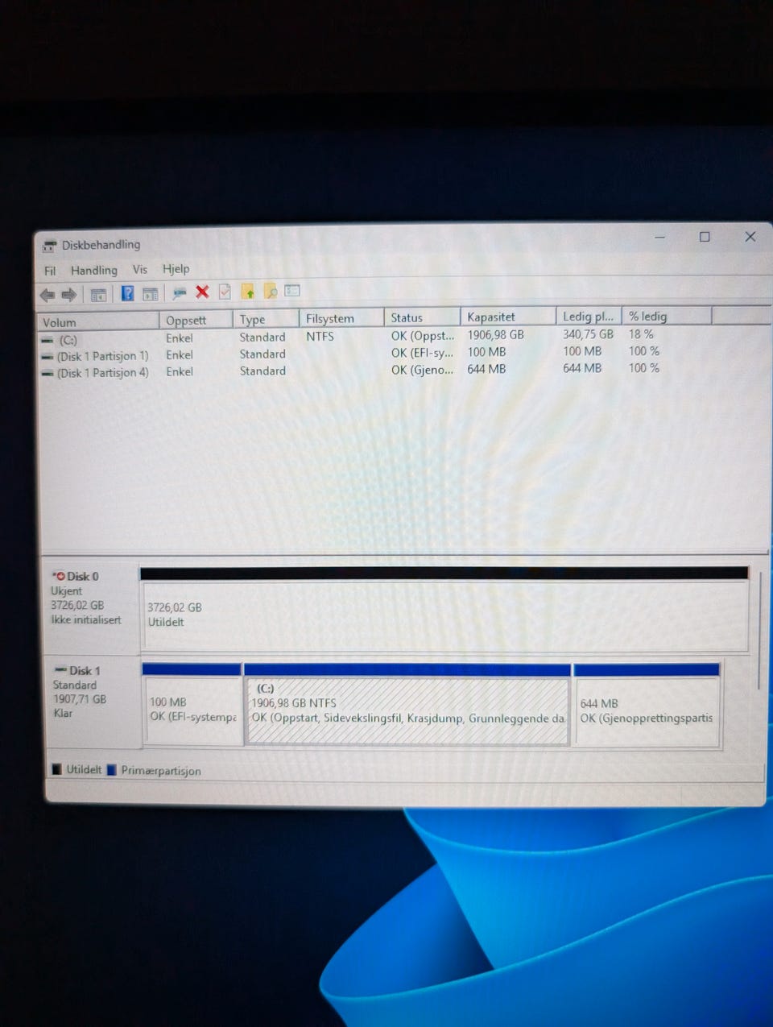Go back with the left arrow toolbar icon
773x1027 pixels.
48,295
